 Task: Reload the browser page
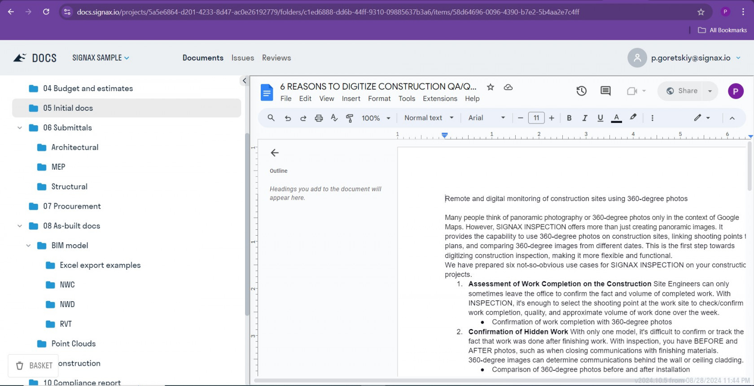(46, 12)
